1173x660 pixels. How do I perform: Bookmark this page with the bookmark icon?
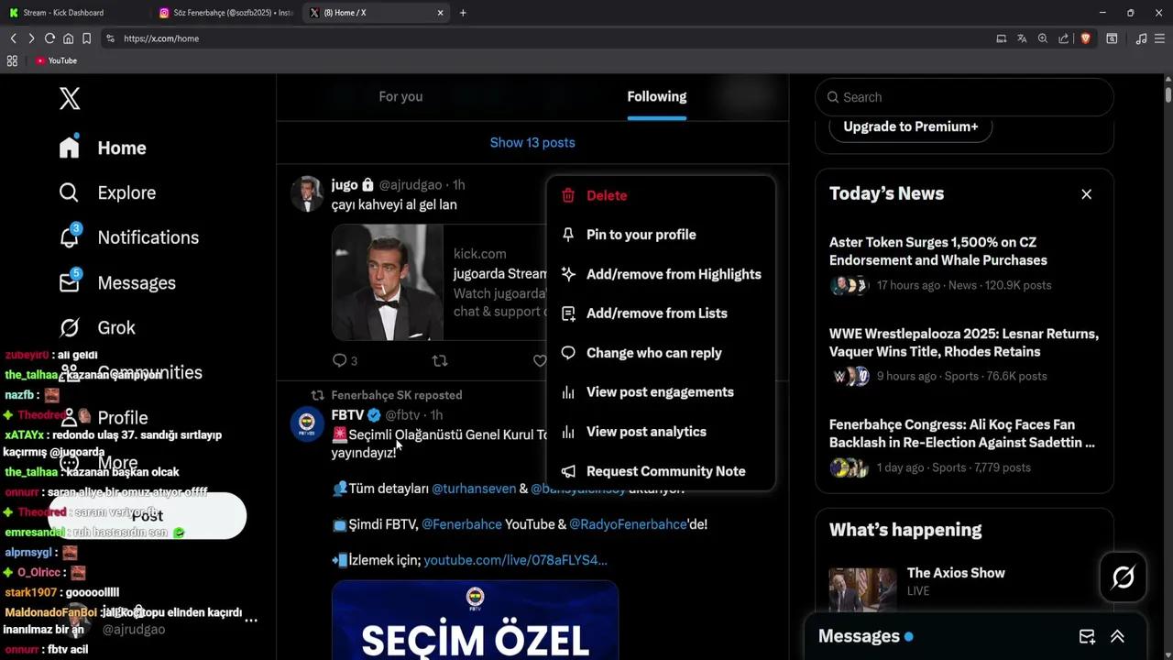[x=86, y=38]
